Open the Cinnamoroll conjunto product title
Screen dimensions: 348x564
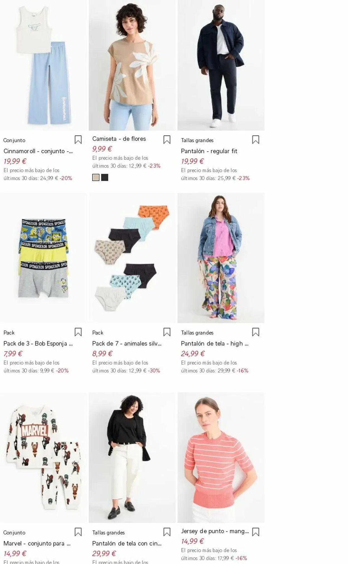38,151
